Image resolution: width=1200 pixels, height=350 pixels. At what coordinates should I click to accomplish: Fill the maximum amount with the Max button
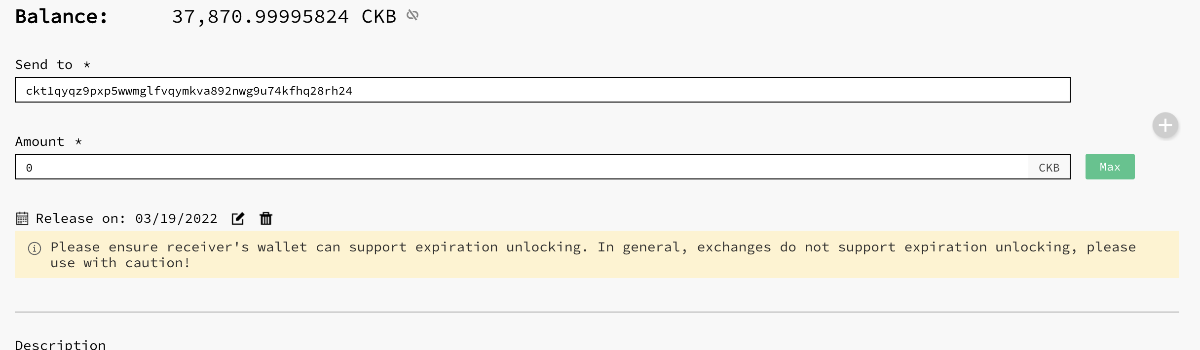1110,167
